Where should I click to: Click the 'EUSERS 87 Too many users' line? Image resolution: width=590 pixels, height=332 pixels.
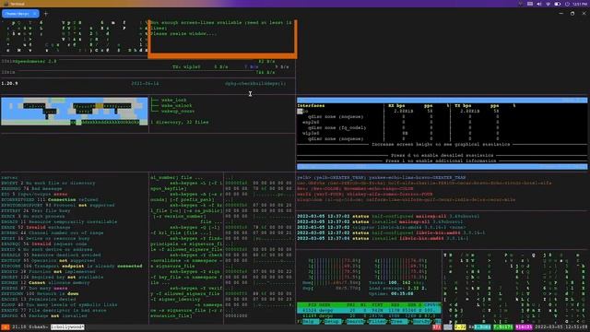pyautogui.click(x=34, y=289)
